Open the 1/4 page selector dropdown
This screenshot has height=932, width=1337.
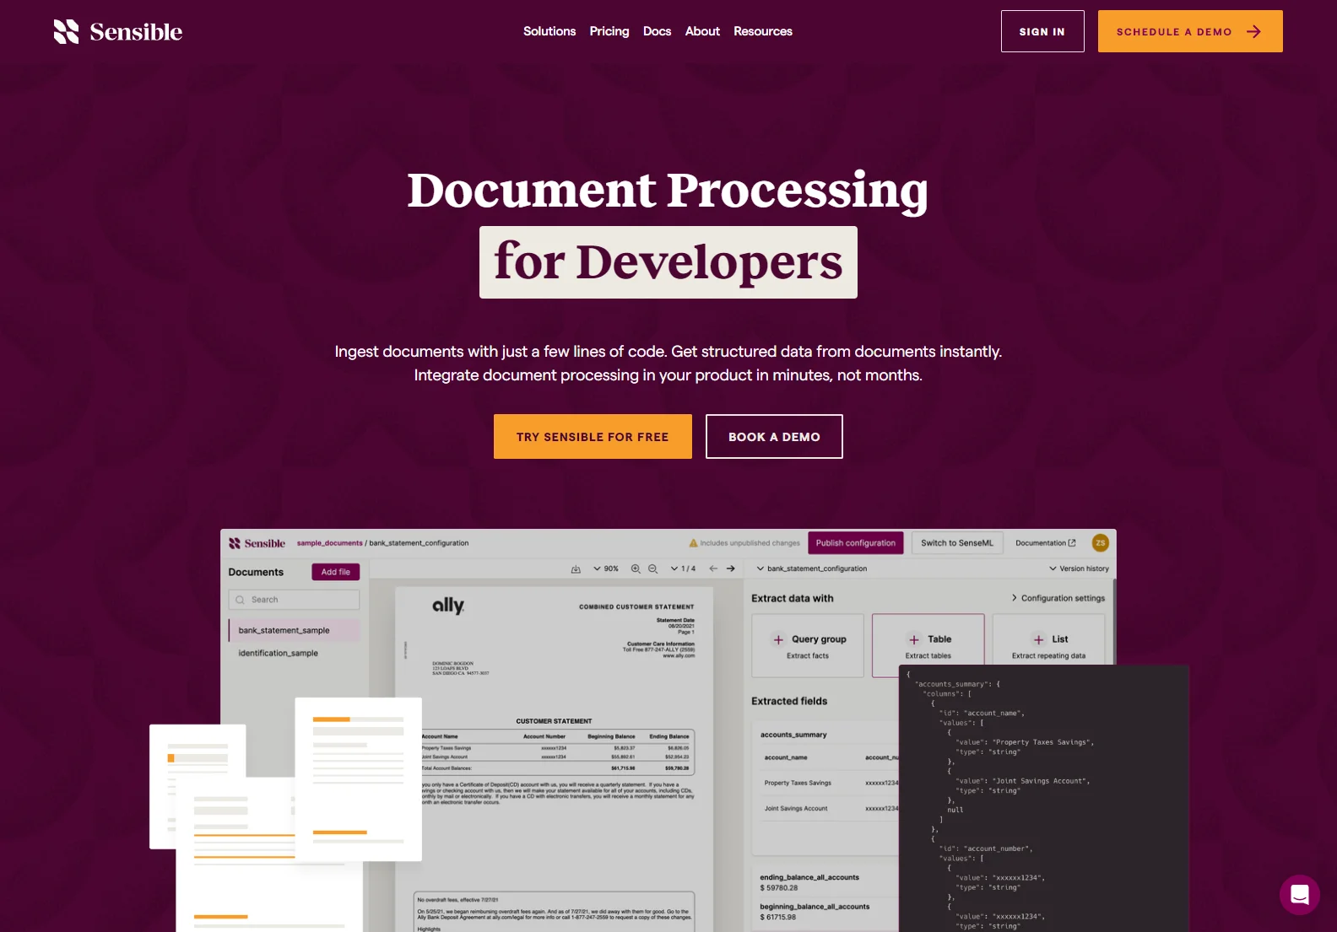[683, 568]
